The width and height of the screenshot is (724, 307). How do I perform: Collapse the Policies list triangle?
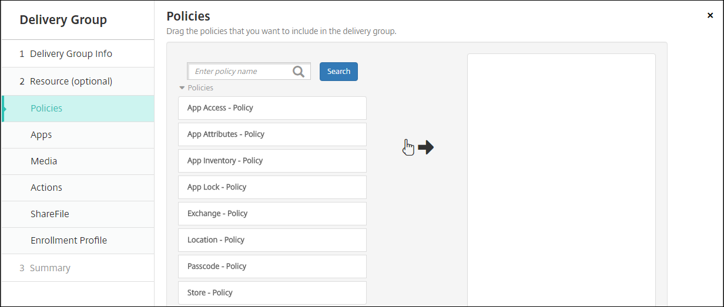pos(182,88)
